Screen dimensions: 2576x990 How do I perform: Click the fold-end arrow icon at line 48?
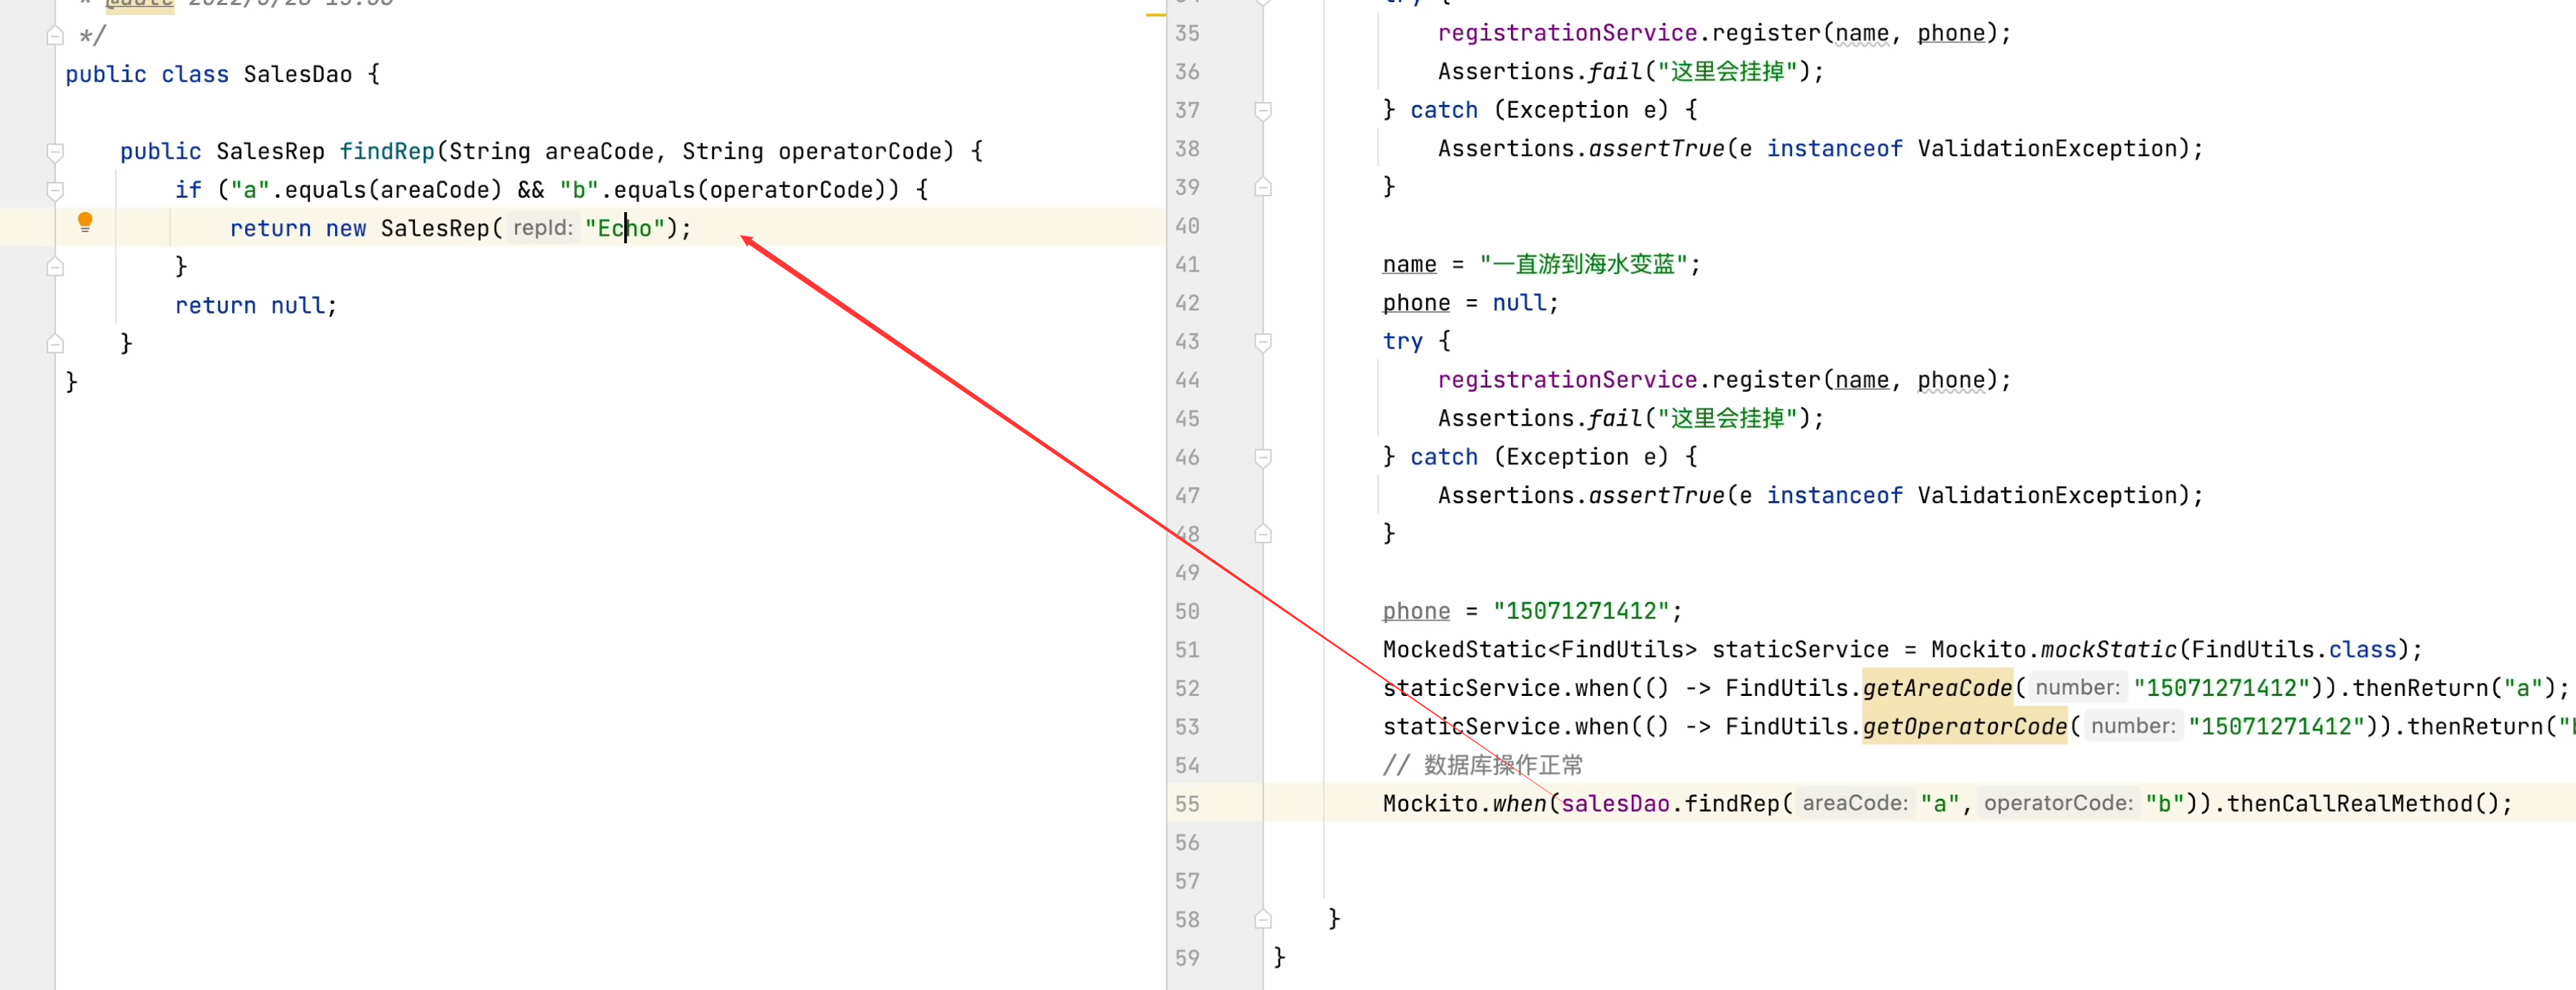[x=1262, y=534]
